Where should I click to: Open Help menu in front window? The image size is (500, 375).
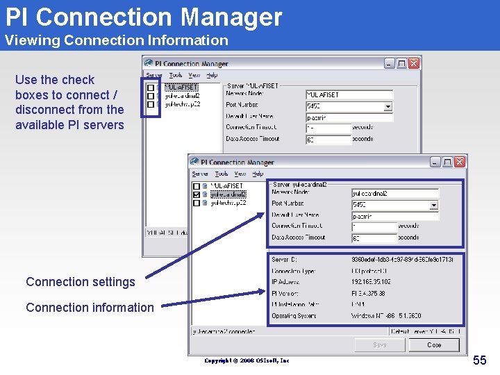[x=258, y=174]
